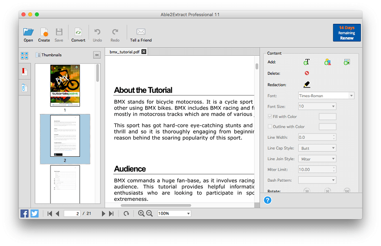Click the document vertical scrollbar
The height and width of the screenshot is (246, 381).
point(257,66)
